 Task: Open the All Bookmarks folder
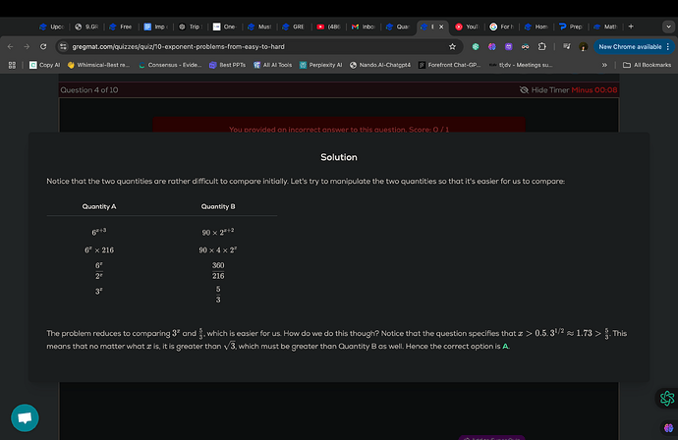[647, 65]
